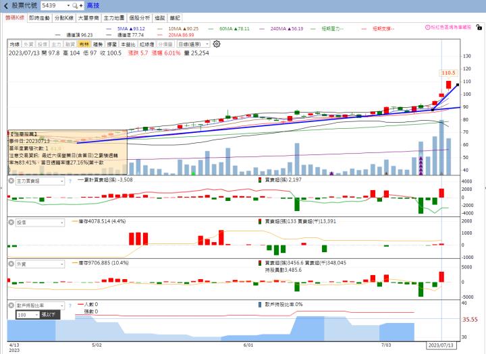This screenshot has width=486, height=354.
Task: Close the 主力買賣超 indicator panel
Action: pos(11,181)
